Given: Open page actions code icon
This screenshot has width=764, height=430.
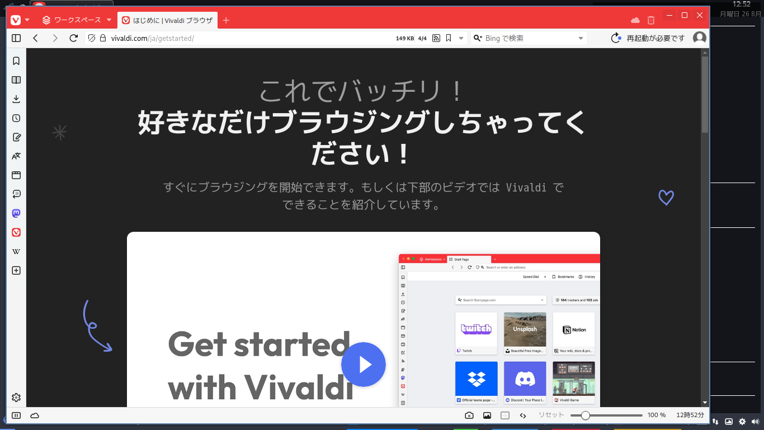Looking at the screenshot, I should tap(523, 415).
